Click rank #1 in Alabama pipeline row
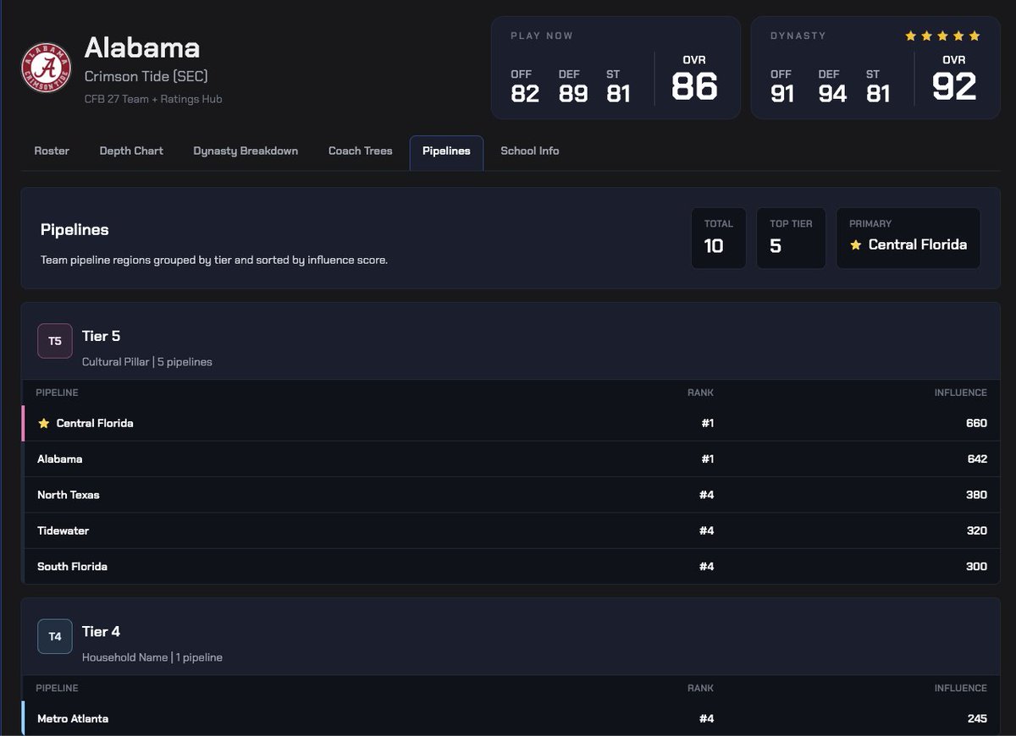Image resolution: width=1016 pixels, height=736 pixels. pos(707,459)
